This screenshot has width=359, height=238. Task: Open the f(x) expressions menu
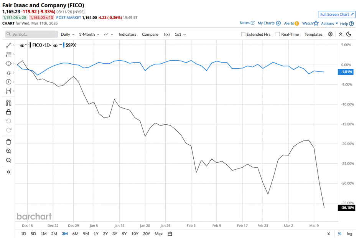pyautogui.click(x=167, y=35)
